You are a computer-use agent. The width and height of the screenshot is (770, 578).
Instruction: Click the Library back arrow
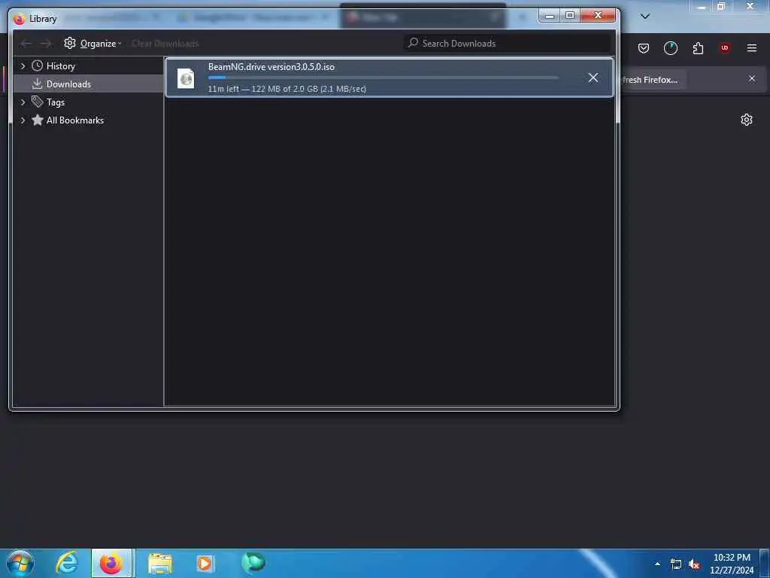click(x=26, y=44)
